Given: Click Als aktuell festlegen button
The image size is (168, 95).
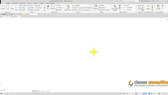Looking at the screenshot, I should coord(86,8).
